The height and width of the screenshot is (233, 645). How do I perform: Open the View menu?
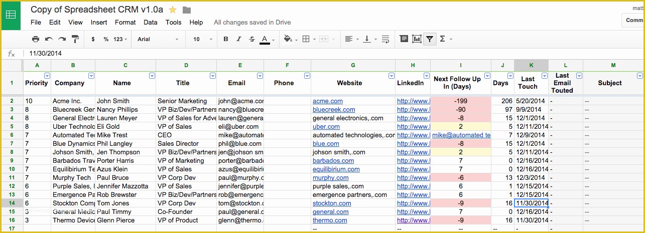pyautogui.click(x=75, y=22)
